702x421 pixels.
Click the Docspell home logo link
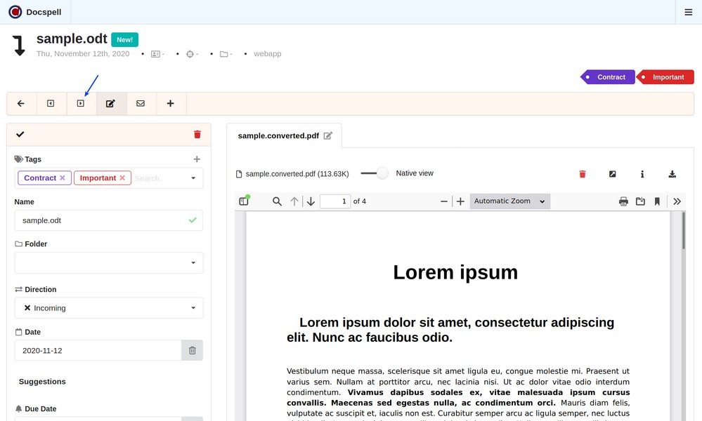click(x=25, y=12)
